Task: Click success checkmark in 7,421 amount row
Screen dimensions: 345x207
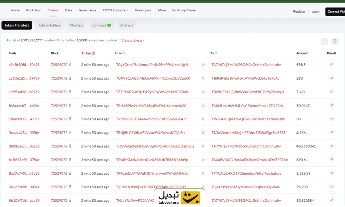Action: 332,91
